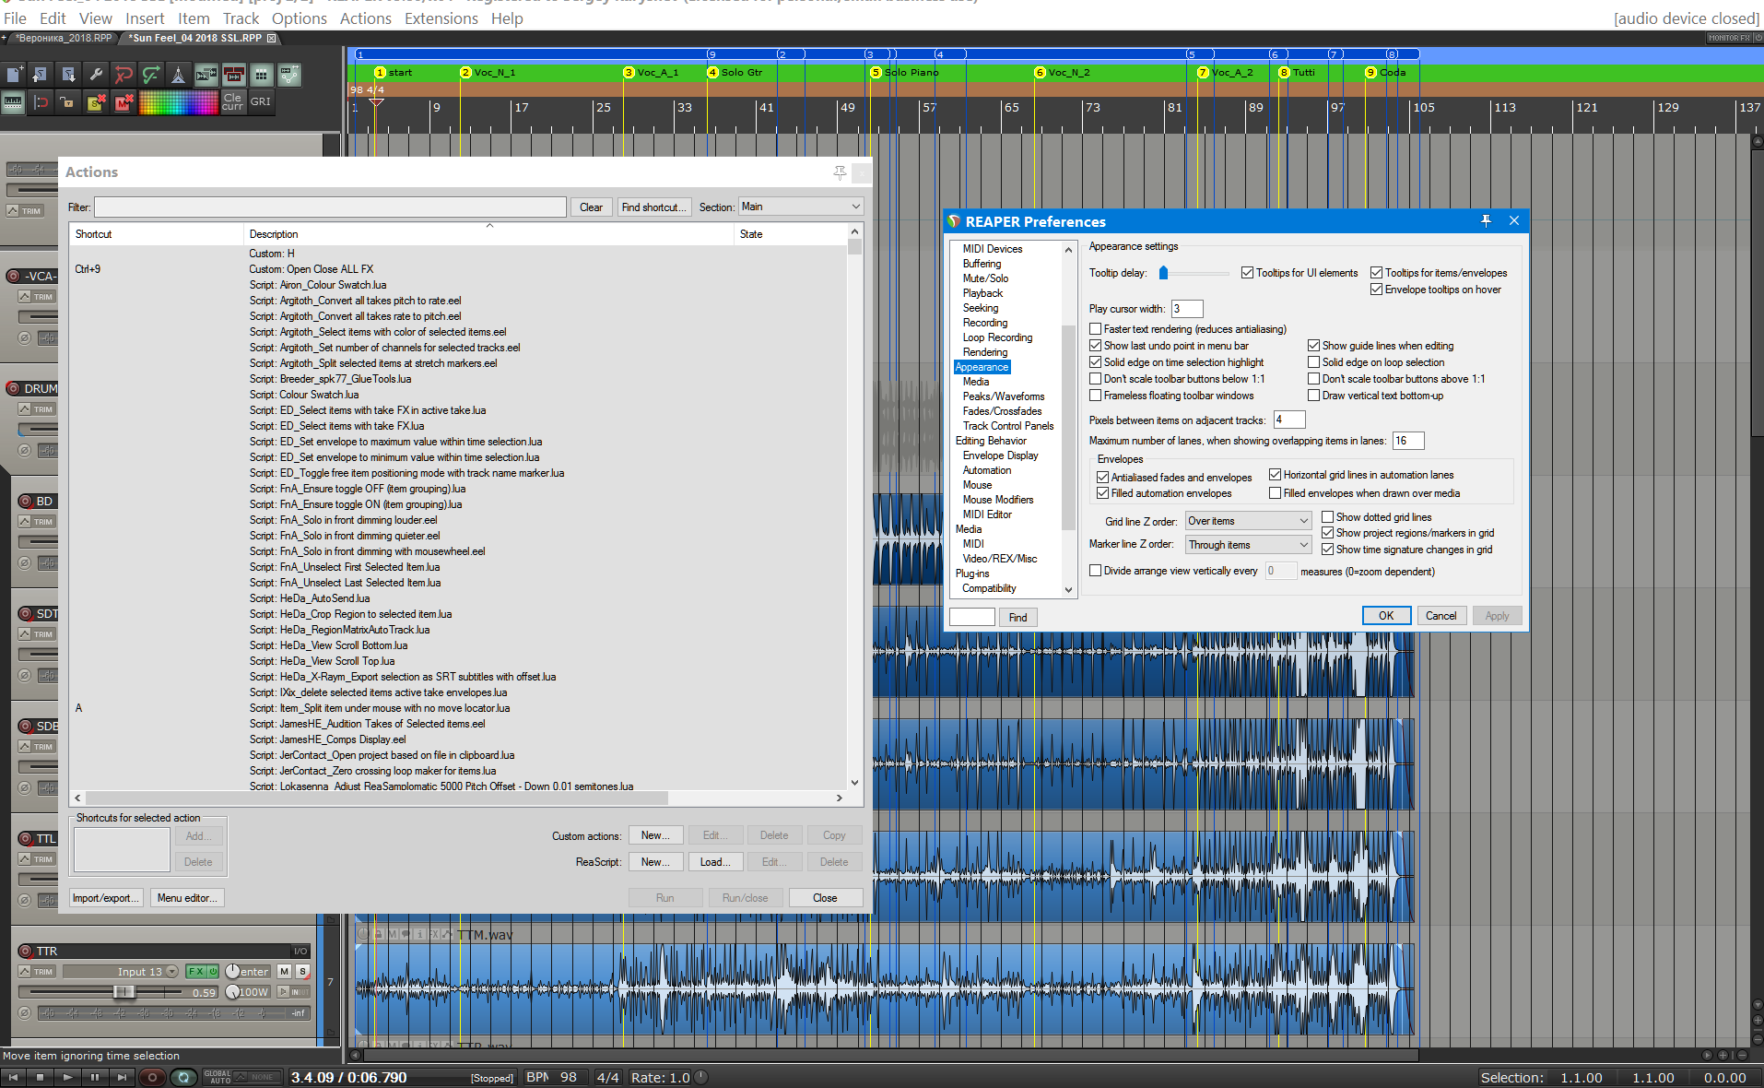
Task: Enable Faster text rendering checkbox
Action: [x=1095, y=329]
